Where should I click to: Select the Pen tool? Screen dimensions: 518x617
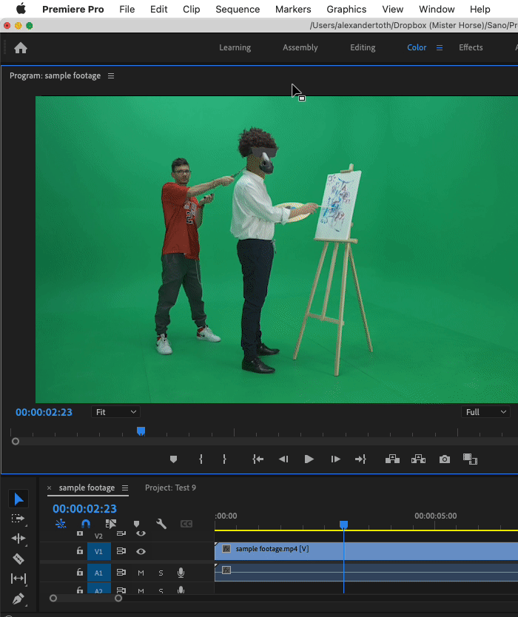tap(18, 599)
